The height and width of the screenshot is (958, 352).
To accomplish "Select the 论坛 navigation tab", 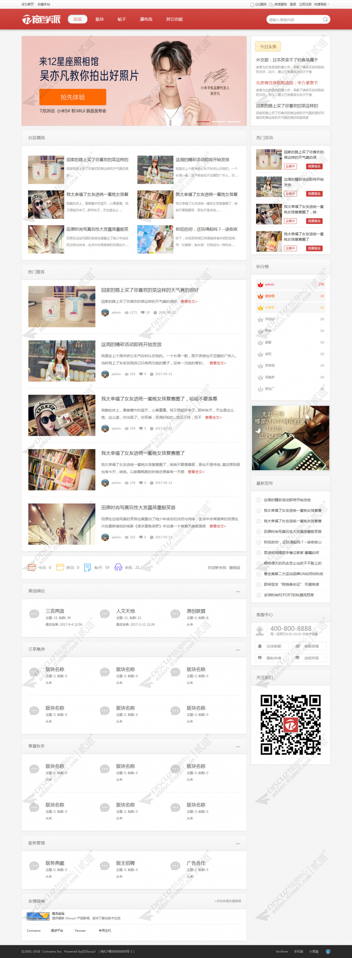I will (x=78, y=19).
